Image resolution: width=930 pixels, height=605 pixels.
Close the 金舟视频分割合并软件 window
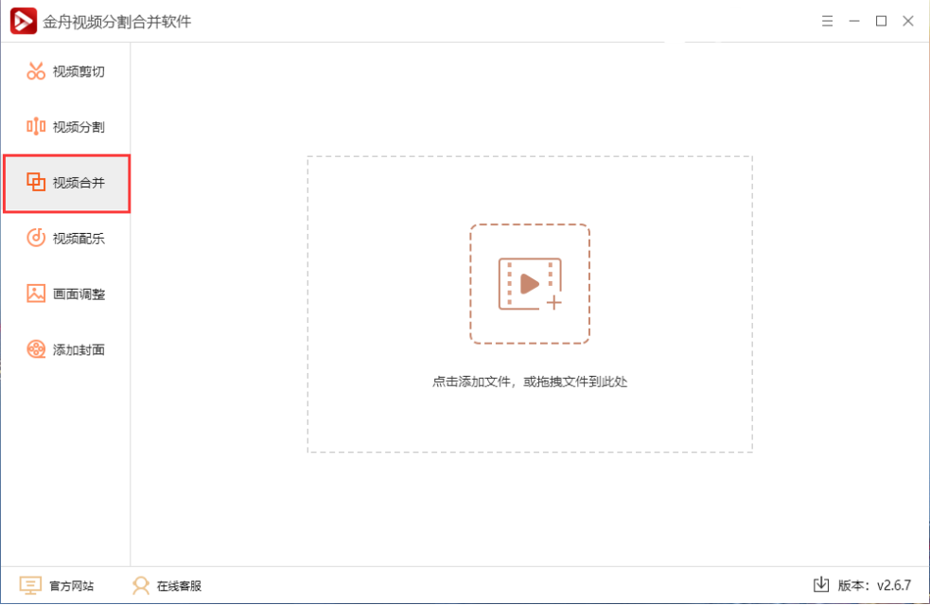[x=907, y=20]
